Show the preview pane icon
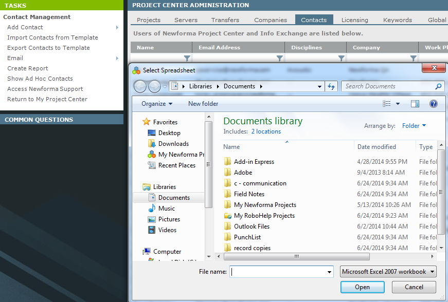448x302 pixels. [x=415, y=104]
